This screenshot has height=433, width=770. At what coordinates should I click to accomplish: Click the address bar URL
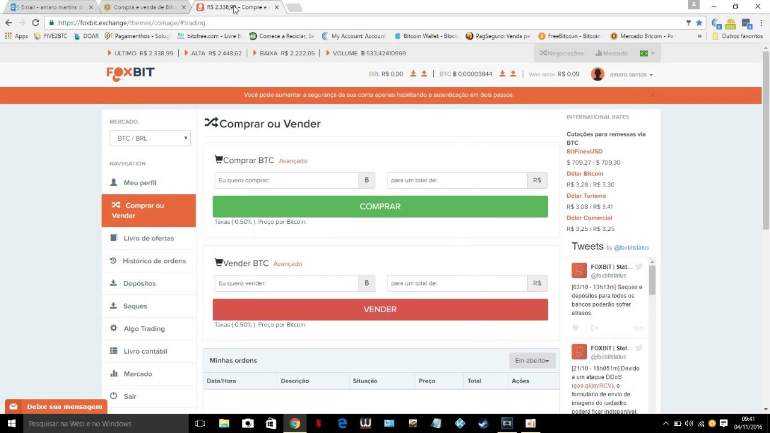tap(132, 23)
